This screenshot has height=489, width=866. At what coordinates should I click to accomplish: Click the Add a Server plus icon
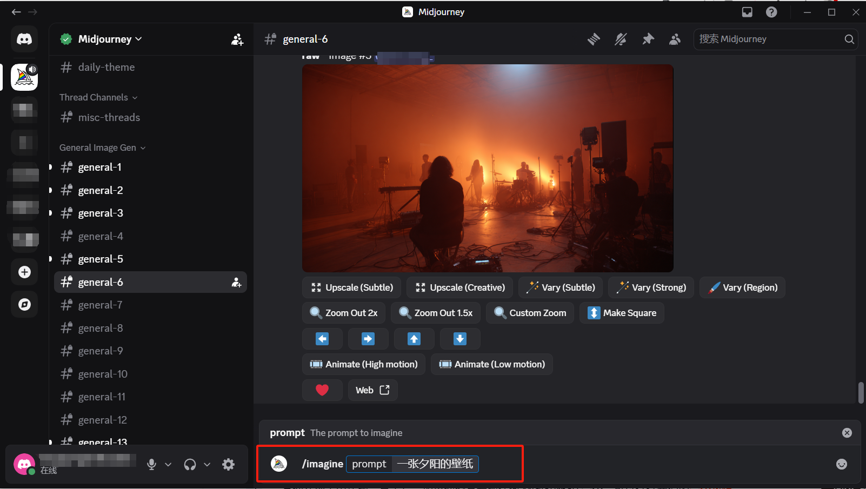tap(24, 272)
